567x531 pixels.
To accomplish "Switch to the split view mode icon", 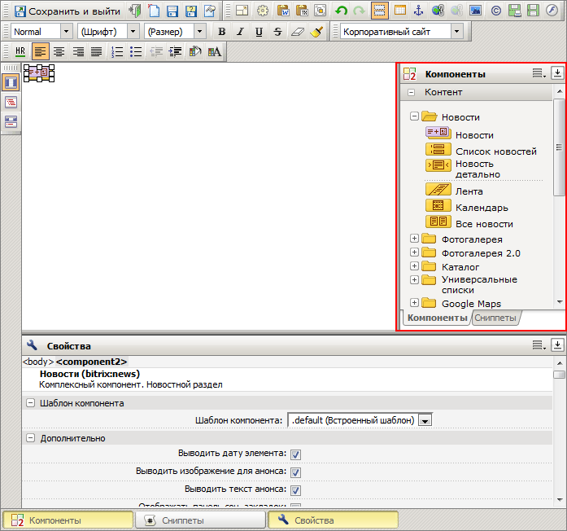I will pyautogui.click(x=11, y=121).
